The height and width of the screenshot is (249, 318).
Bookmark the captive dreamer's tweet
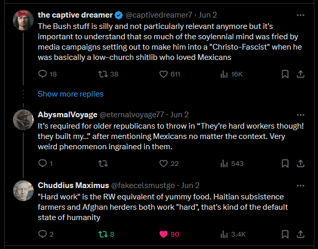coord(284,74)
